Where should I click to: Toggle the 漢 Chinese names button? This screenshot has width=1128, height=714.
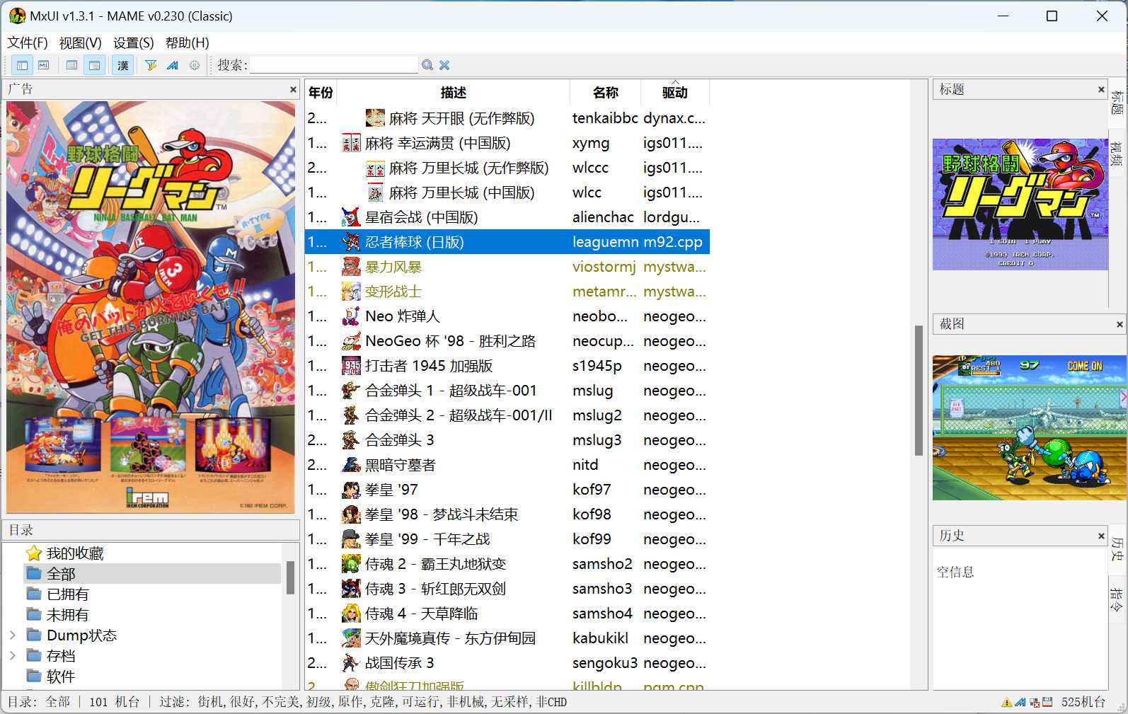pos(123,65)
